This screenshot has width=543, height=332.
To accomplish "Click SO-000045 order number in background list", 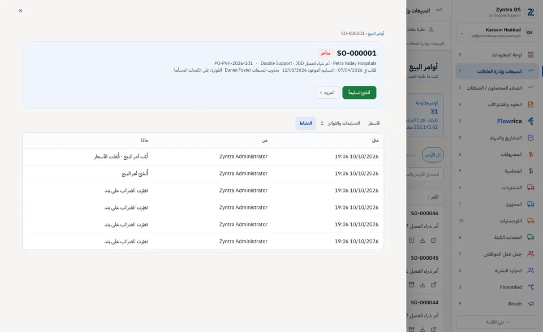I will [x=425, y=258].
